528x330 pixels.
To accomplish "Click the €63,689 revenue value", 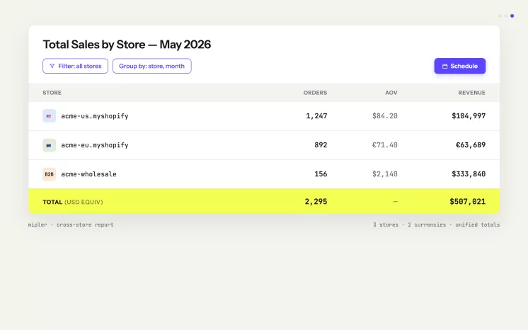I will pyautogui.click(x=471, y=145).
